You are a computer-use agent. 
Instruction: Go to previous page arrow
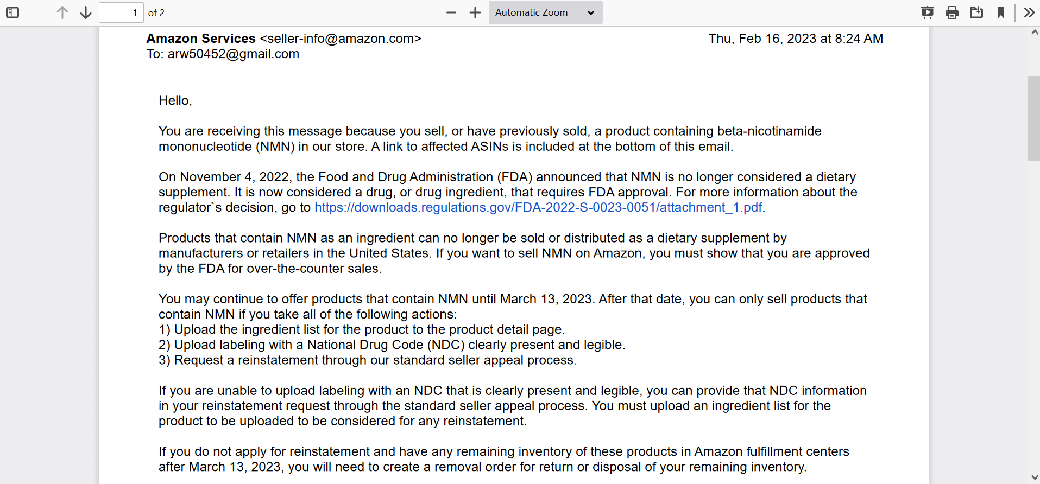[x=62, y=12]
